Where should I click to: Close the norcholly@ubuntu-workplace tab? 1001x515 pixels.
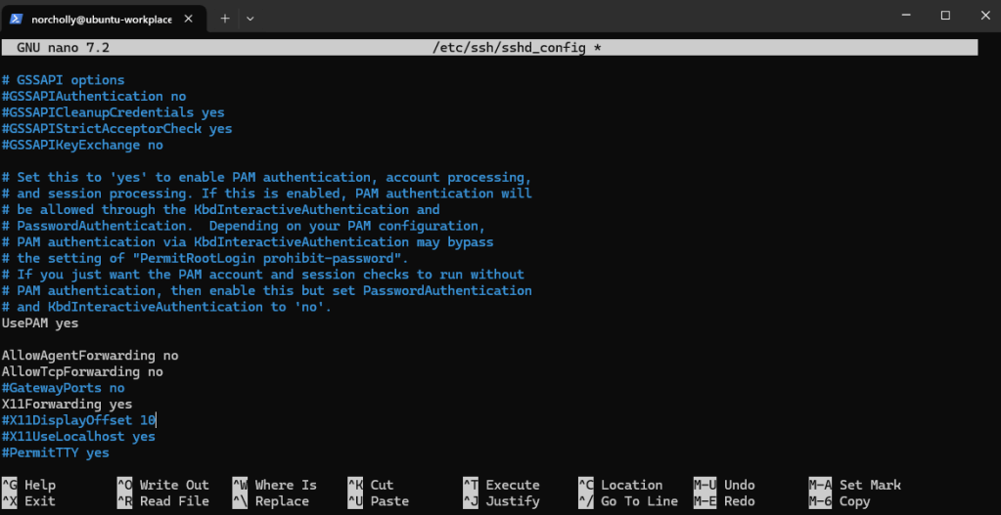(188, 18)
